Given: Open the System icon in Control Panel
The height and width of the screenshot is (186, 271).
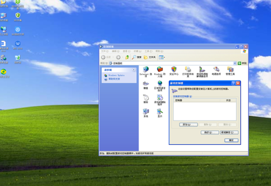Looking at the screenshot, I should point(146,113).
